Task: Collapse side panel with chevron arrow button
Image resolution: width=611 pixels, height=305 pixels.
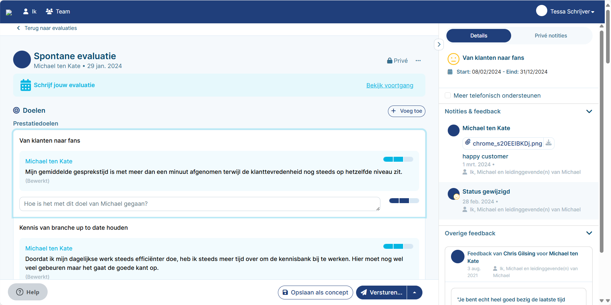Action: click(439, 44)
